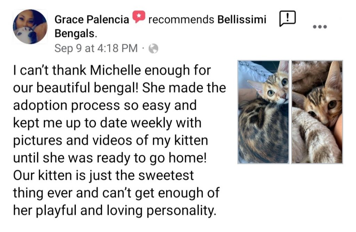Viewport: 356px width, 232px height.
Task: Click the report icon with exclamation mark
Action: 288,18
